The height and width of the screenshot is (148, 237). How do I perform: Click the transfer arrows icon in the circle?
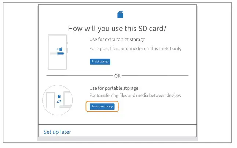(59, 101)
